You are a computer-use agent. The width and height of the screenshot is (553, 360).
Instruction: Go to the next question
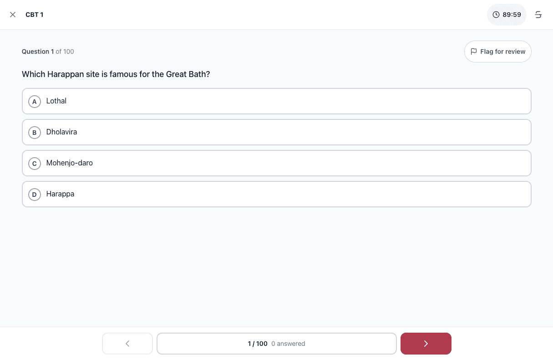coord(426,344)
